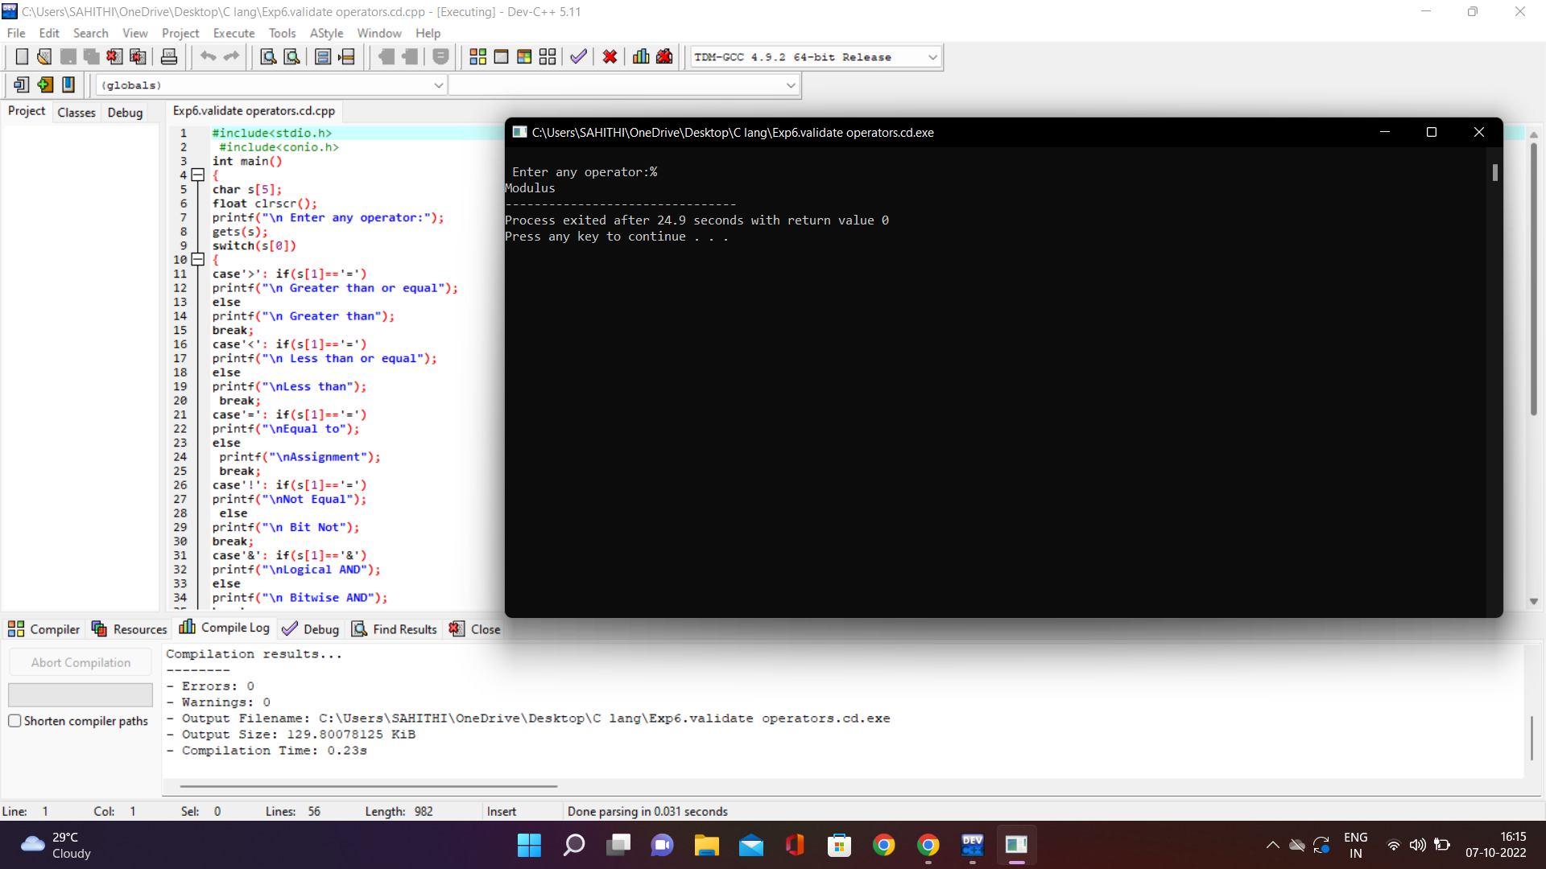Viewport: 1546px width, 869px height.
Task: Switch to the Classes tab
Action: (76, 112)
